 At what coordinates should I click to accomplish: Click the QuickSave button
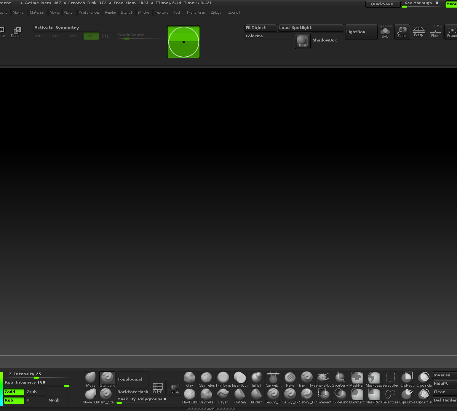(383, 4)
